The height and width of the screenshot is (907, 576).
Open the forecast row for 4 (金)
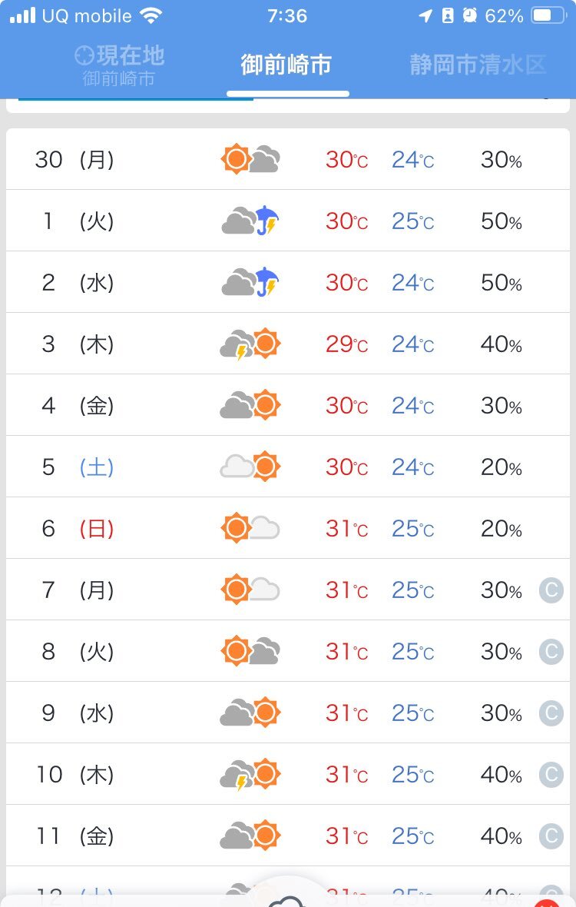(288, 405)
